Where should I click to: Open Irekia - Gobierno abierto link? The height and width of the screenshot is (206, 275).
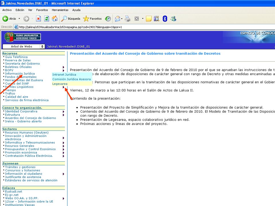pyautogui.click(x=23, y=121)
